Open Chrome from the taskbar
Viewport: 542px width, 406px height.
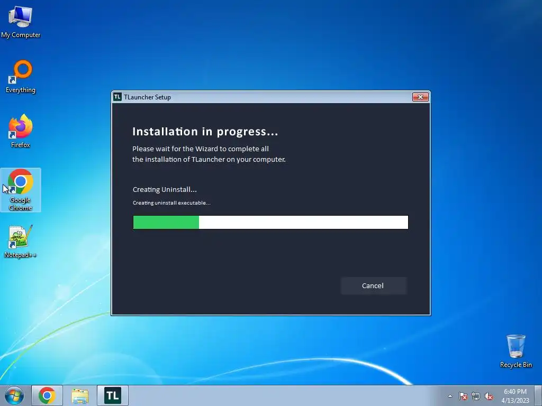[47, 395]
